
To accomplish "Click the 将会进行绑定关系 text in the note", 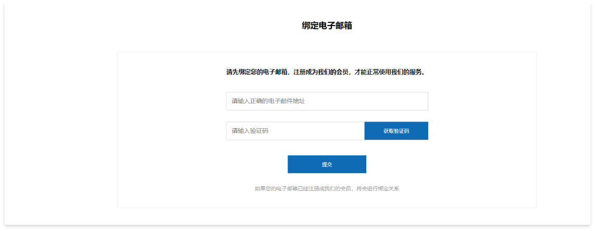I will click(x=378, y=188).
